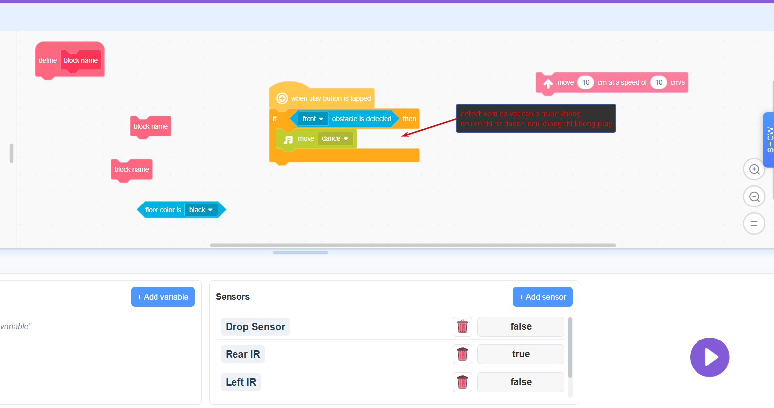
Task: Click the if block's then label
Action: tap(409, 119)
